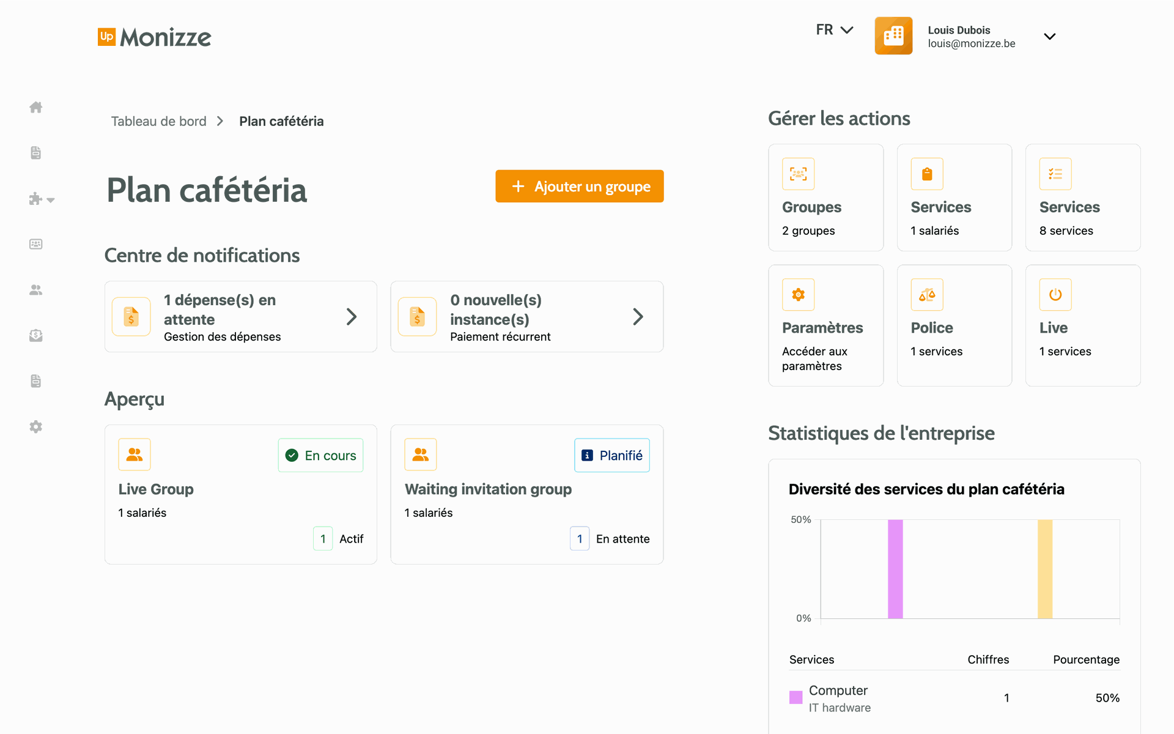Expand the puzzle icon's dropdown arrow in sidebar

(51, 200)
